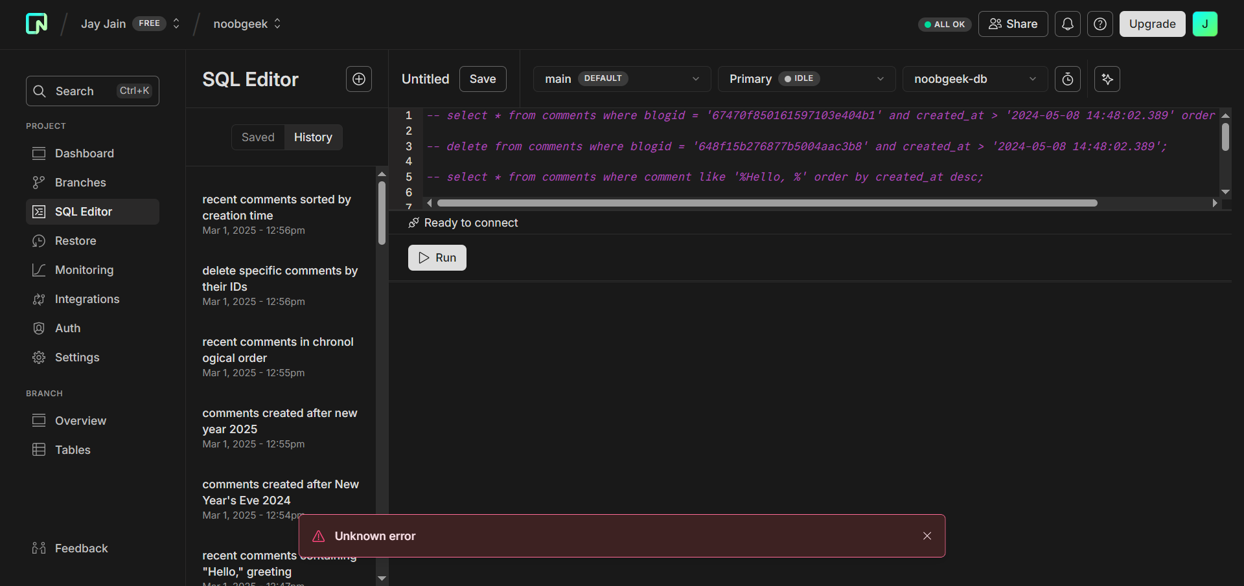Open the AI assistant sparkles icon

coord(1107,79)
